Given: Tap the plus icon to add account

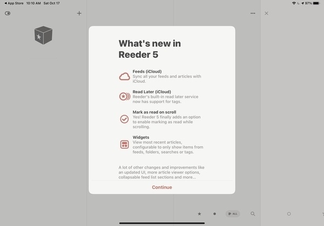Looking at the screenshot, I should [x=79, y=13].
